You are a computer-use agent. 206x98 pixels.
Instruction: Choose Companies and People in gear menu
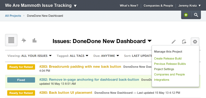(x=169, y=74)
